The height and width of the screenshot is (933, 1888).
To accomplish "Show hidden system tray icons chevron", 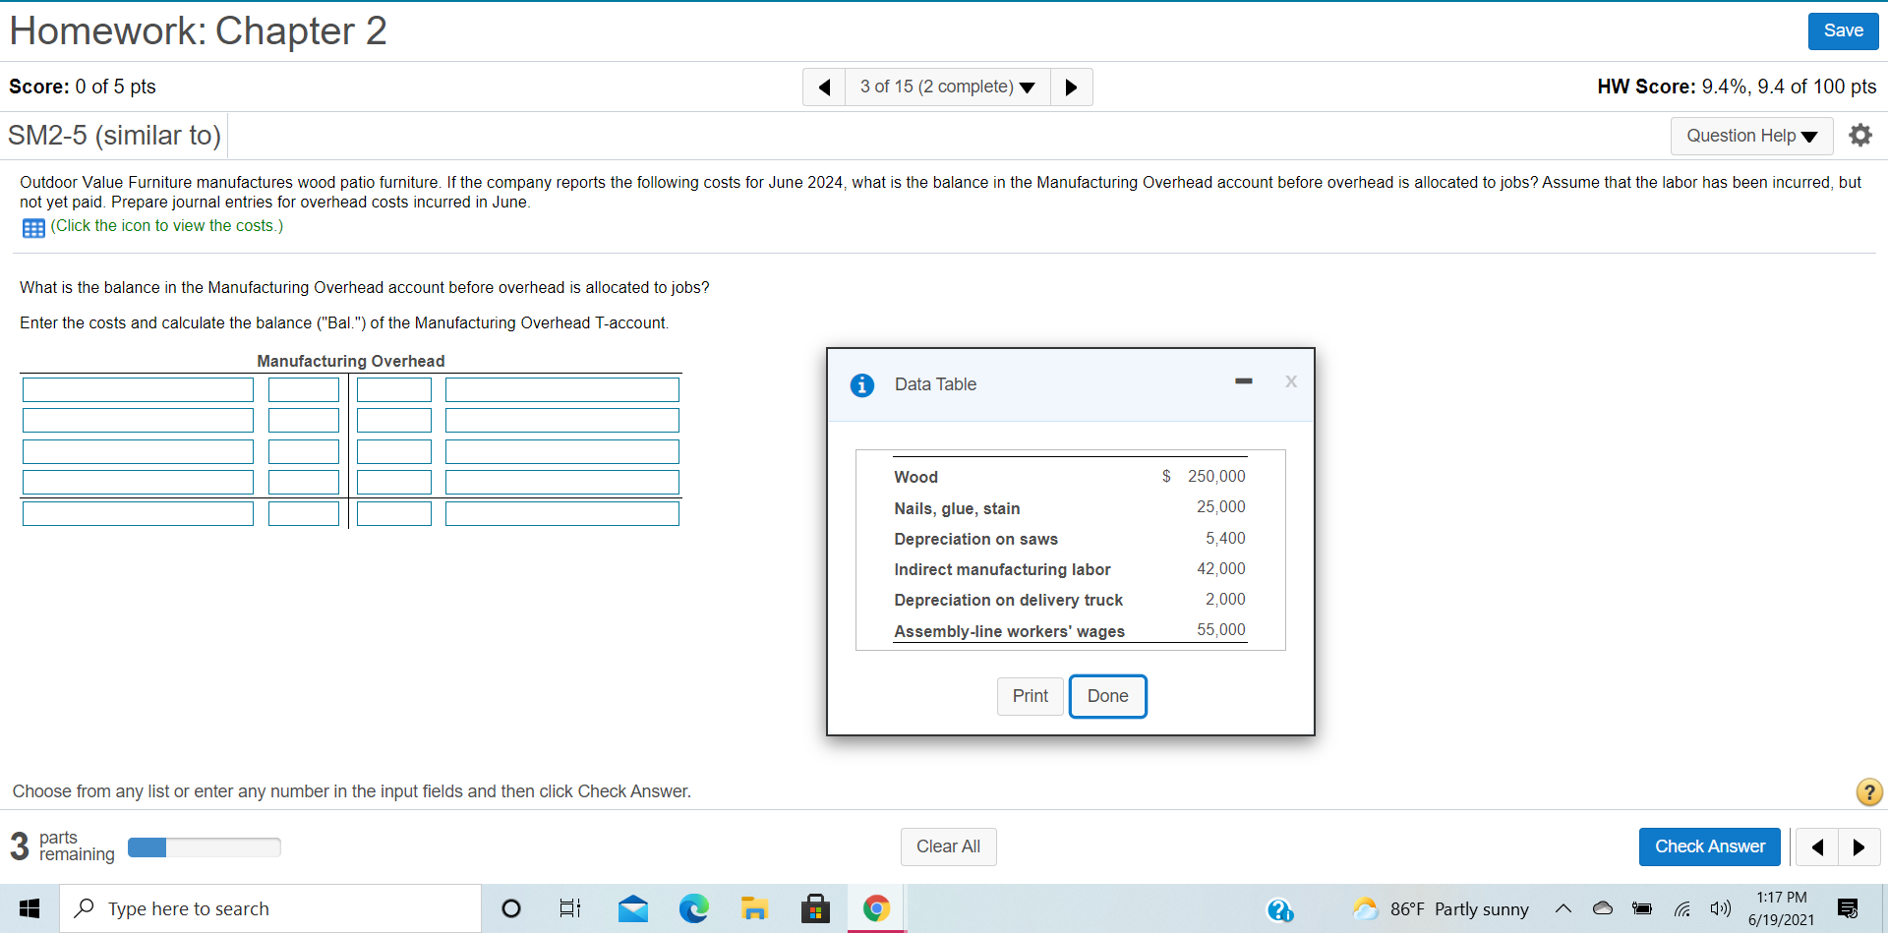I will (1563, 909).
